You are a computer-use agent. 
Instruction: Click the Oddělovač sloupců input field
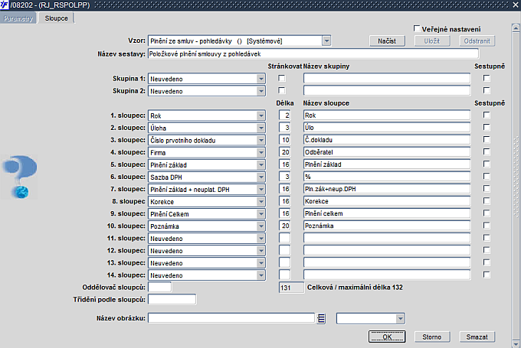160,287
